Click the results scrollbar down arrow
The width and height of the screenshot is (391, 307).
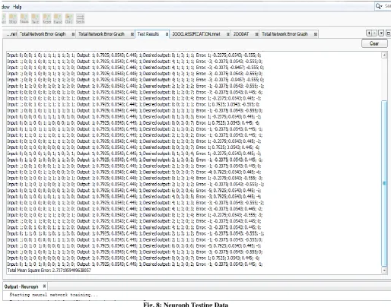384,271
